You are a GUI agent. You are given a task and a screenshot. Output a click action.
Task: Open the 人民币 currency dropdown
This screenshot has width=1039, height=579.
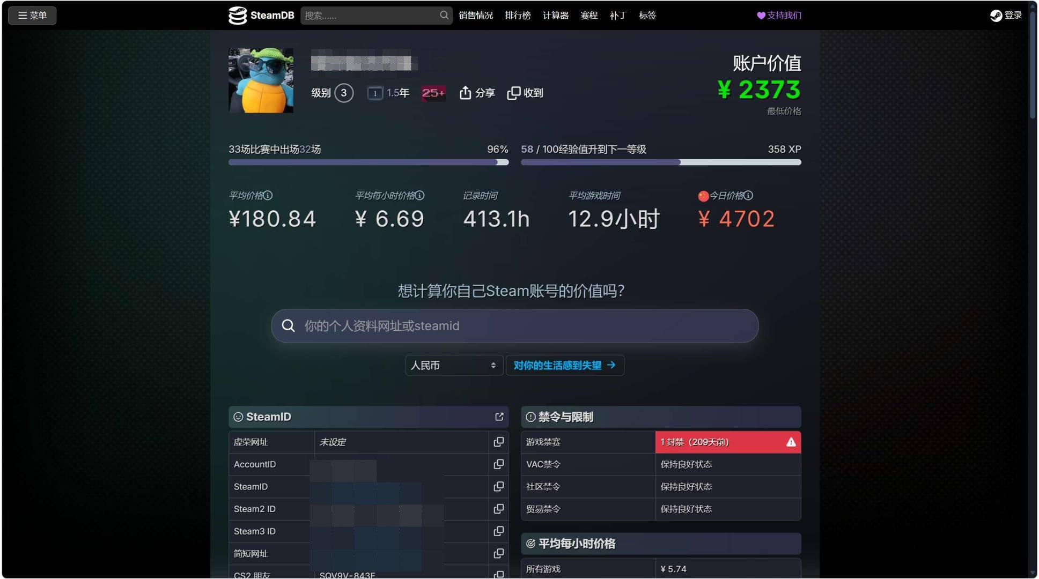click(454, 366)
